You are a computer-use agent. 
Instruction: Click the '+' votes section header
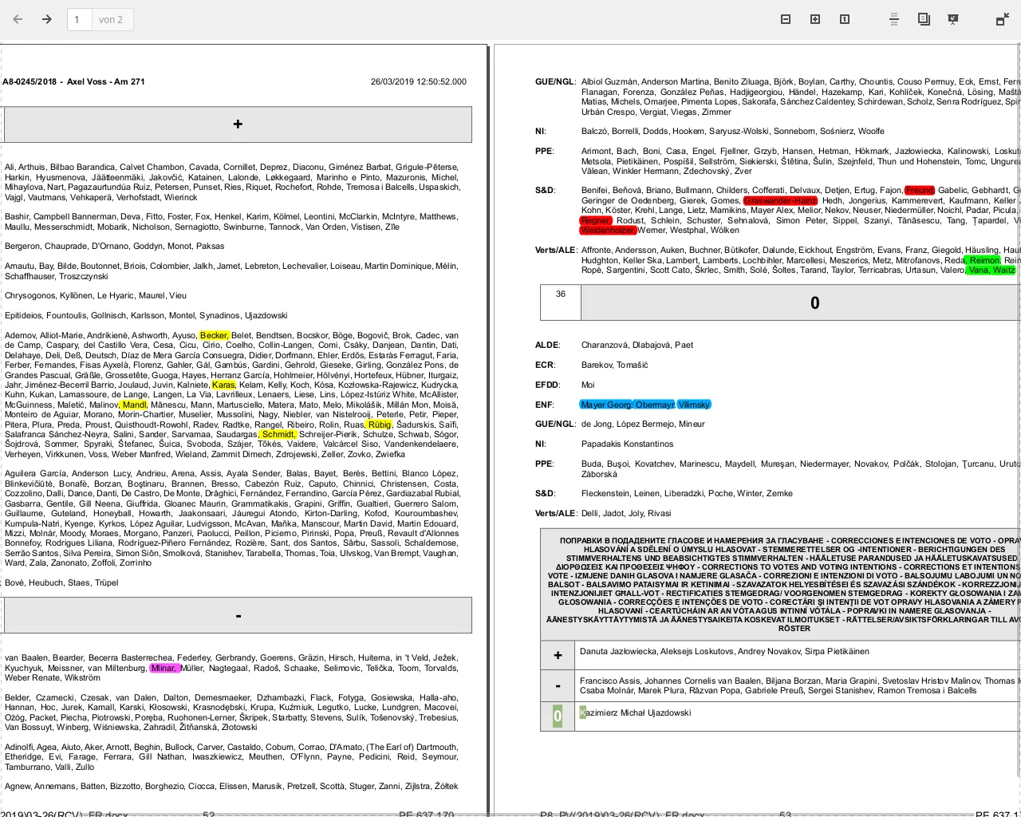coord(238,124)
